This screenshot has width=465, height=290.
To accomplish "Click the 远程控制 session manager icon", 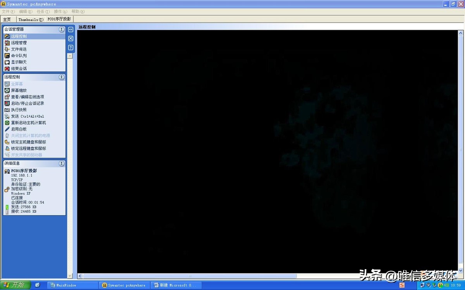I will tap(7, 36).
